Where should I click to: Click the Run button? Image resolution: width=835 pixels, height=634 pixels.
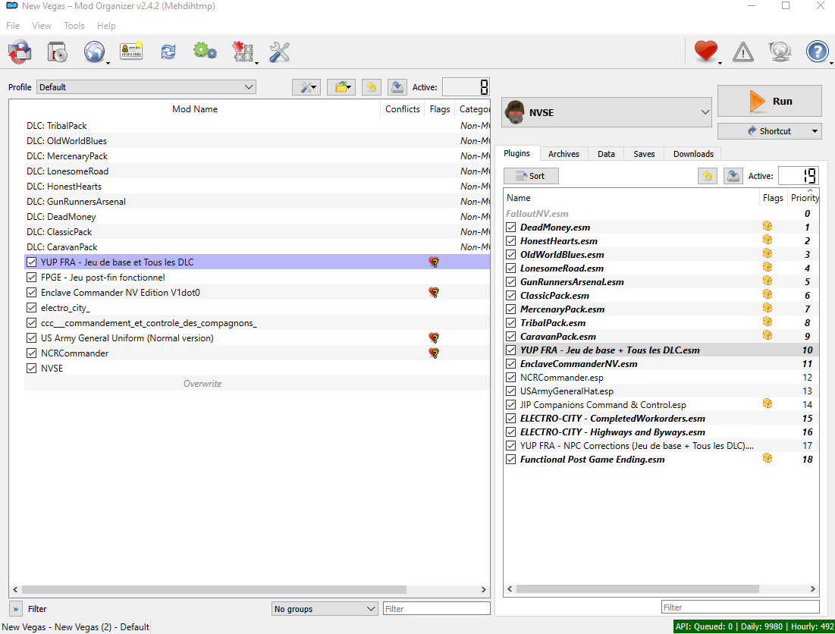tap(770, 101)
